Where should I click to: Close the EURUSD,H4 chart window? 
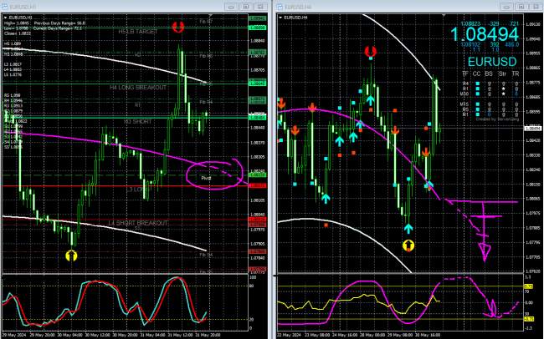536,7
